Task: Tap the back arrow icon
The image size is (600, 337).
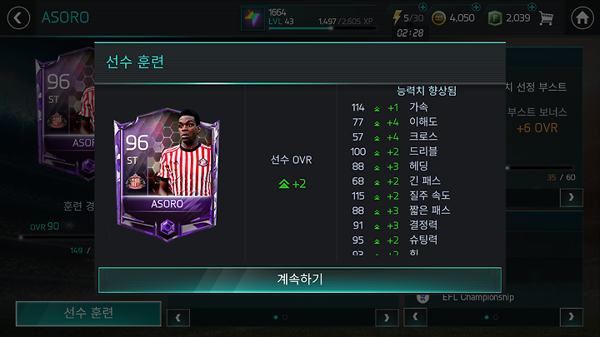Action: coord(18,17)
